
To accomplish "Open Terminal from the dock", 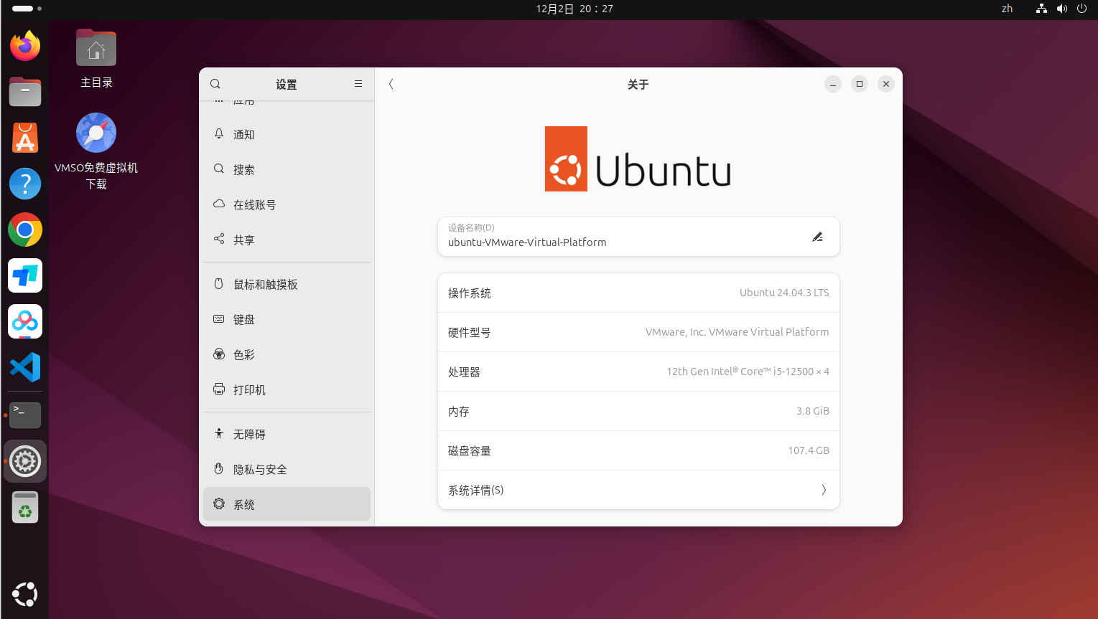I will (x=25, y=415).
